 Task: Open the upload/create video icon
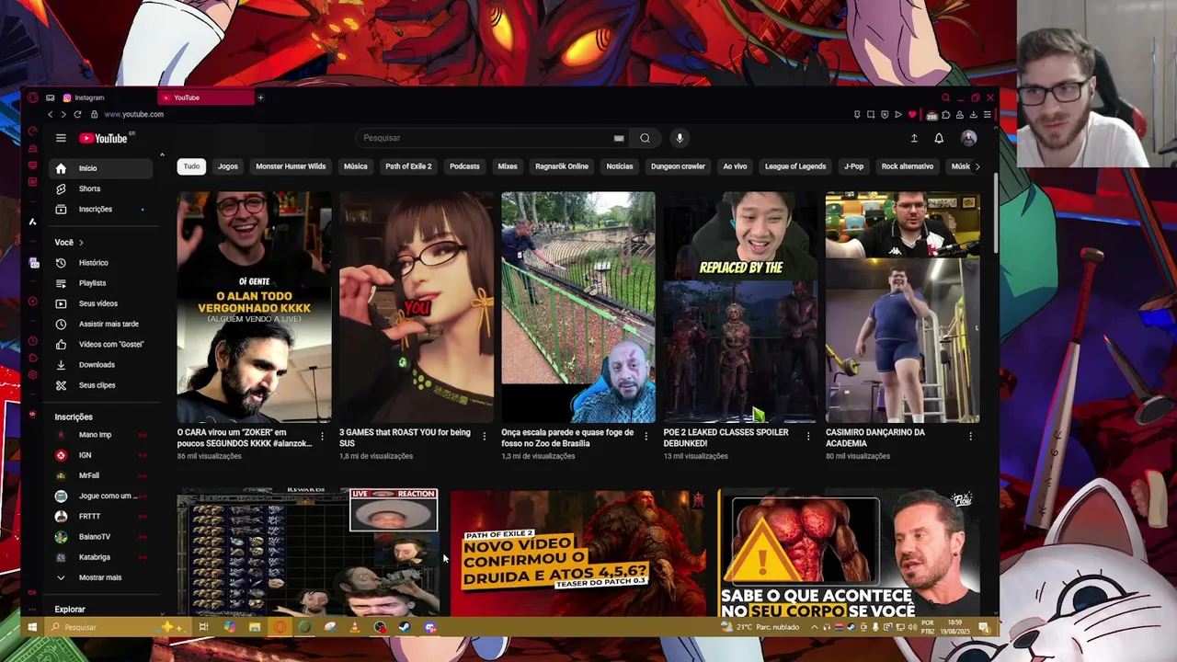tap(914, 138)
